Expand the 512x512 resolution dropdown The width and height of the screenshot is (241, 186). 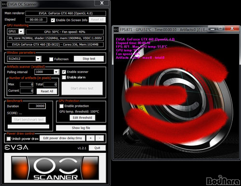[x=38, y=59]
